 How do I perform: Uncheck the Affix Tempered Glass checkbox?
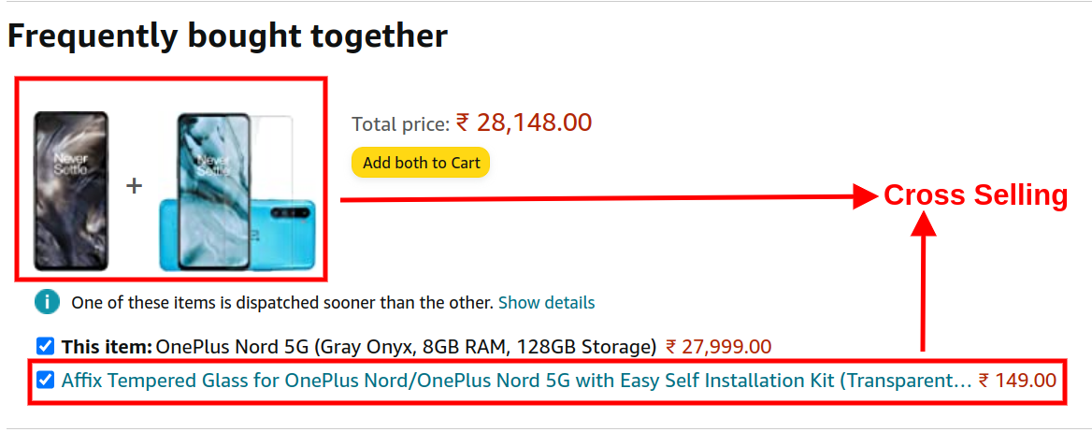(45, 381)
